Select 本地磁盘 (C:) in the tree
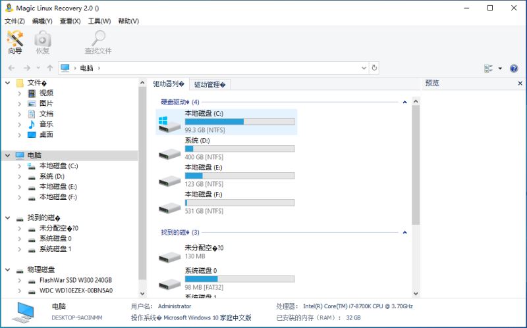The width and height of the screenshot is (527, 328). (x=59, y=166)
